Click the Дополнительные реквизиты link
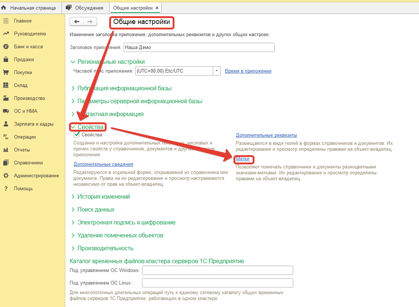 266,135
